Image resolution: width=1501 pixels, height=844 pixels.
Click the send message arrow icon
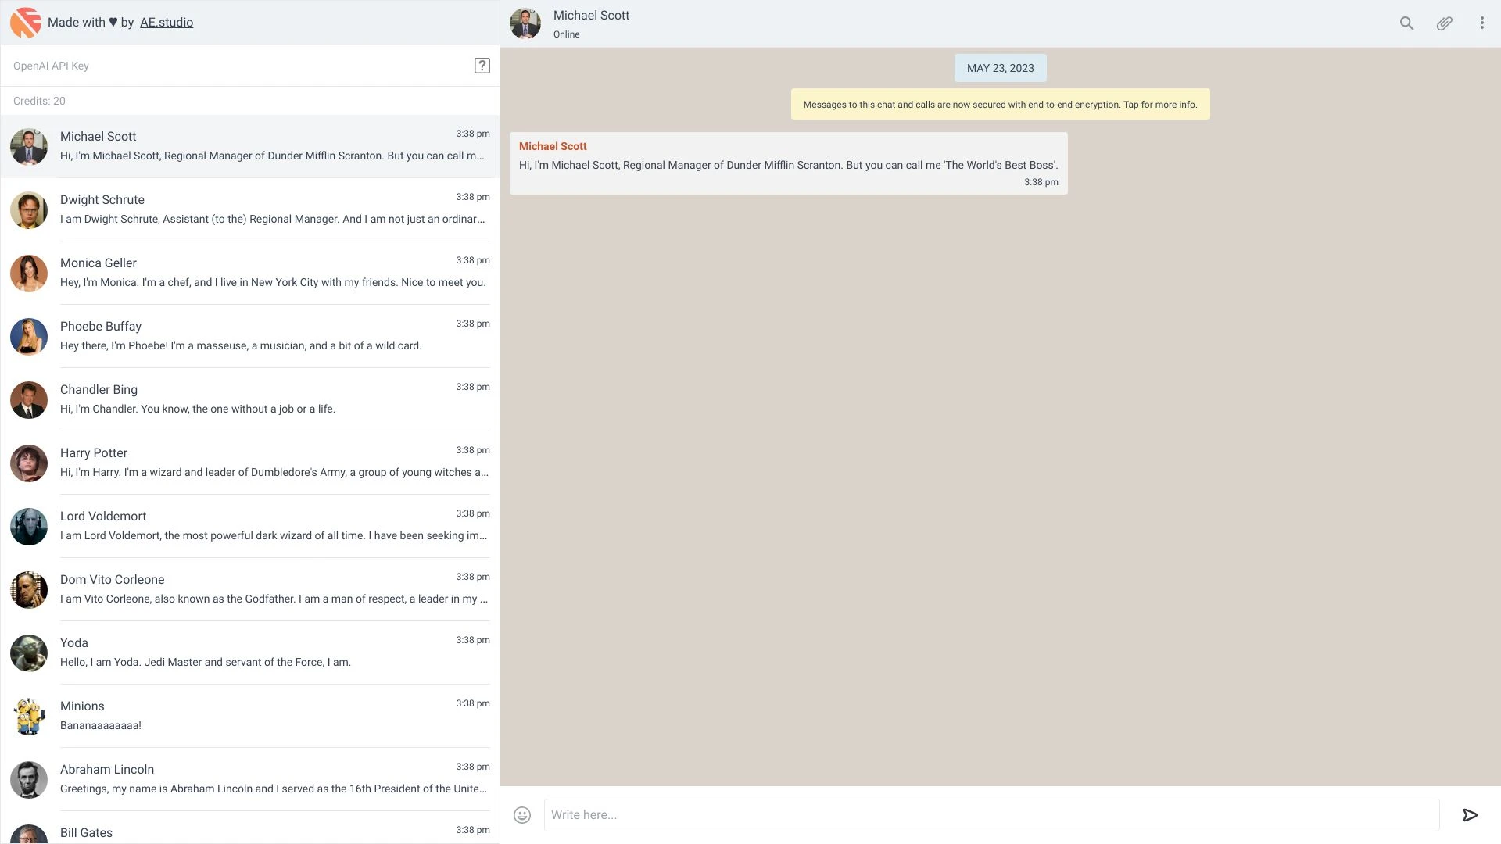pyautogui.click(x=1470, y=814)
